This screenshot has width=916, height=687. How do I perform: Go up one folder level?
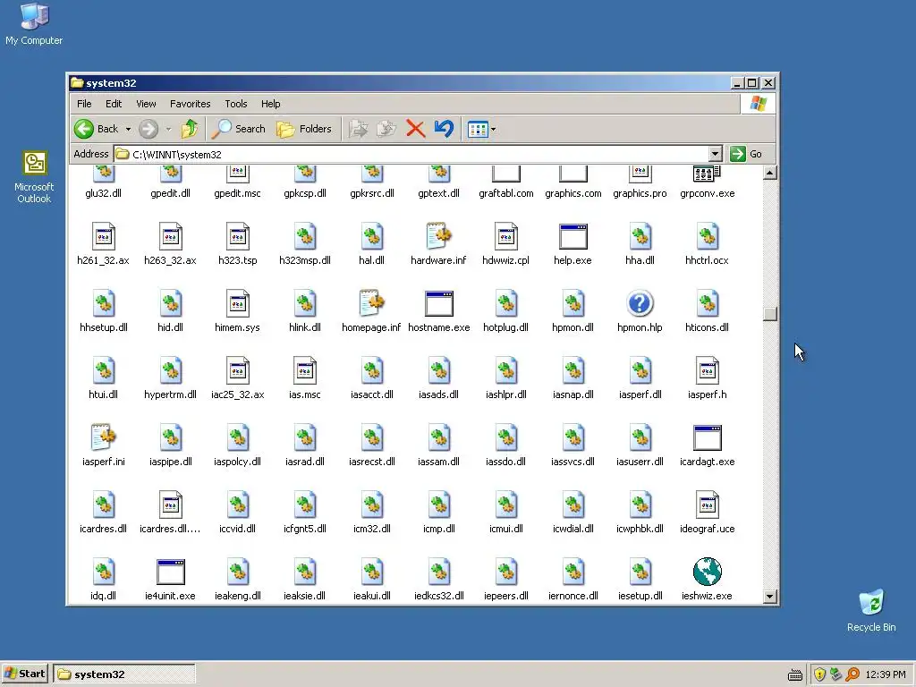coord(190,129)
